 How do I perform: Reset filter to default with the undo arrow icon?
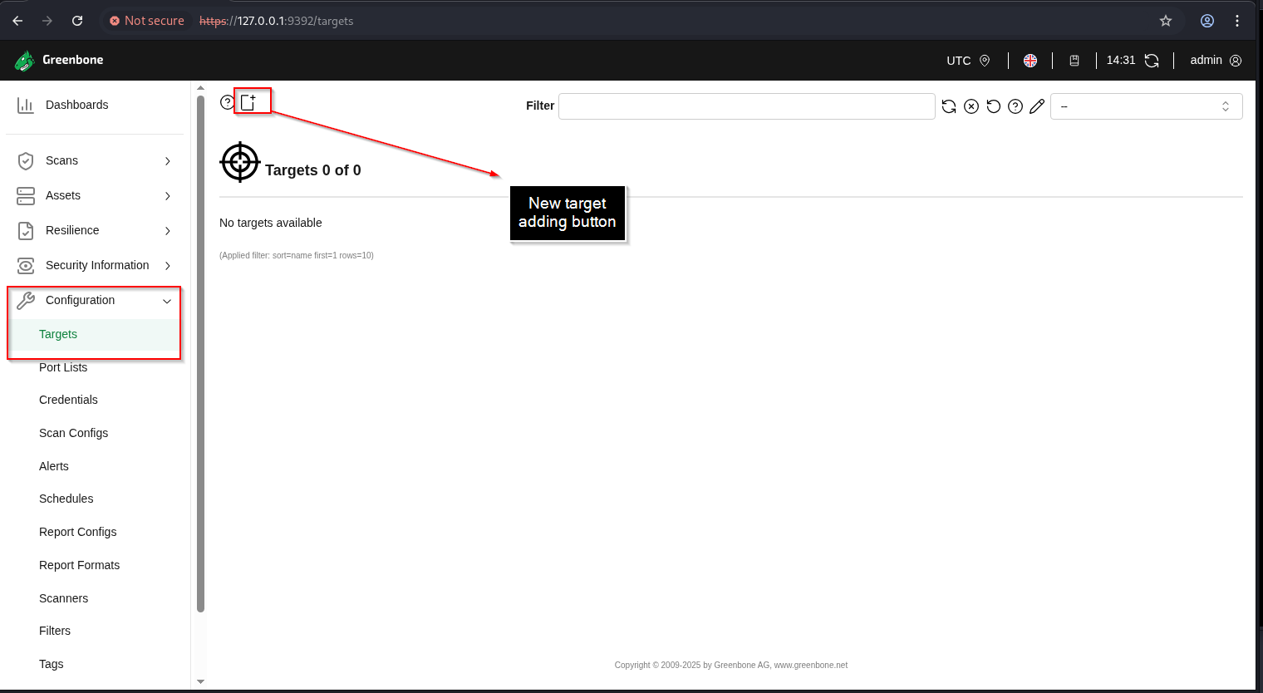point(993,106)
